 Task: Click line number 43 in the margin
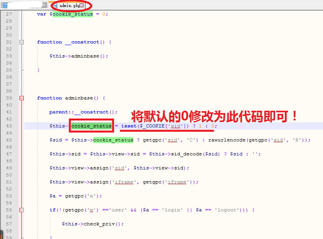(9, 126)
